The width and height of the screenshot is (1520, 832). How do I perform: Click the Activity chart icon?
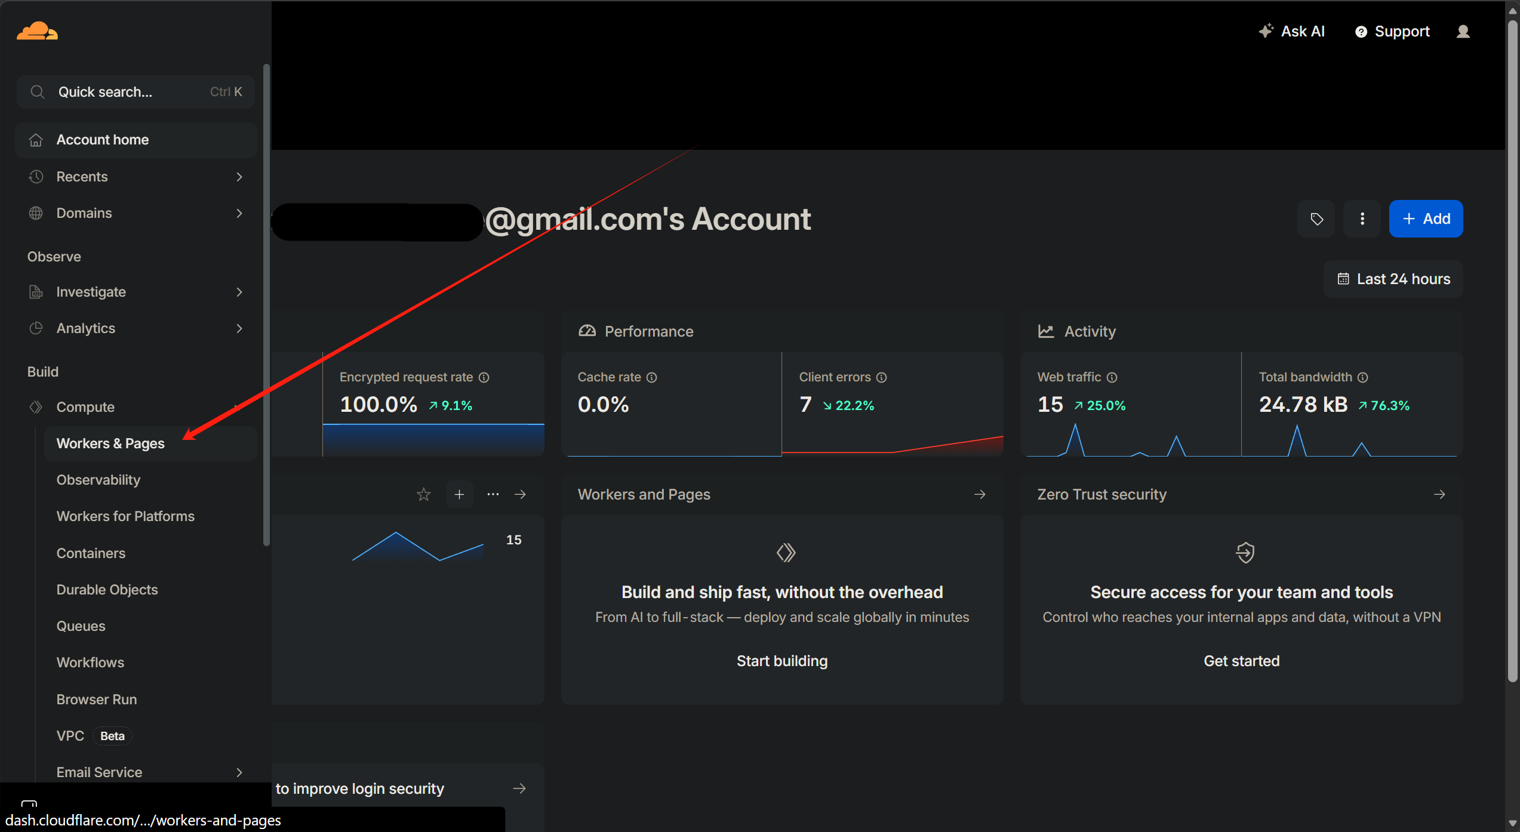click(1046, 331)
